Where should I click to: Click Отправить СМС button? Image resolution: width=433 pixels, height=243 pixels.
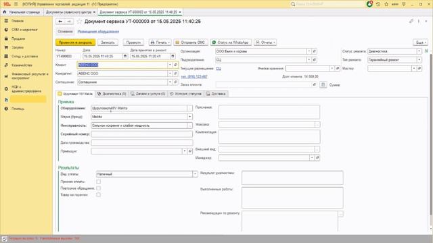click(x=191, y=43)
